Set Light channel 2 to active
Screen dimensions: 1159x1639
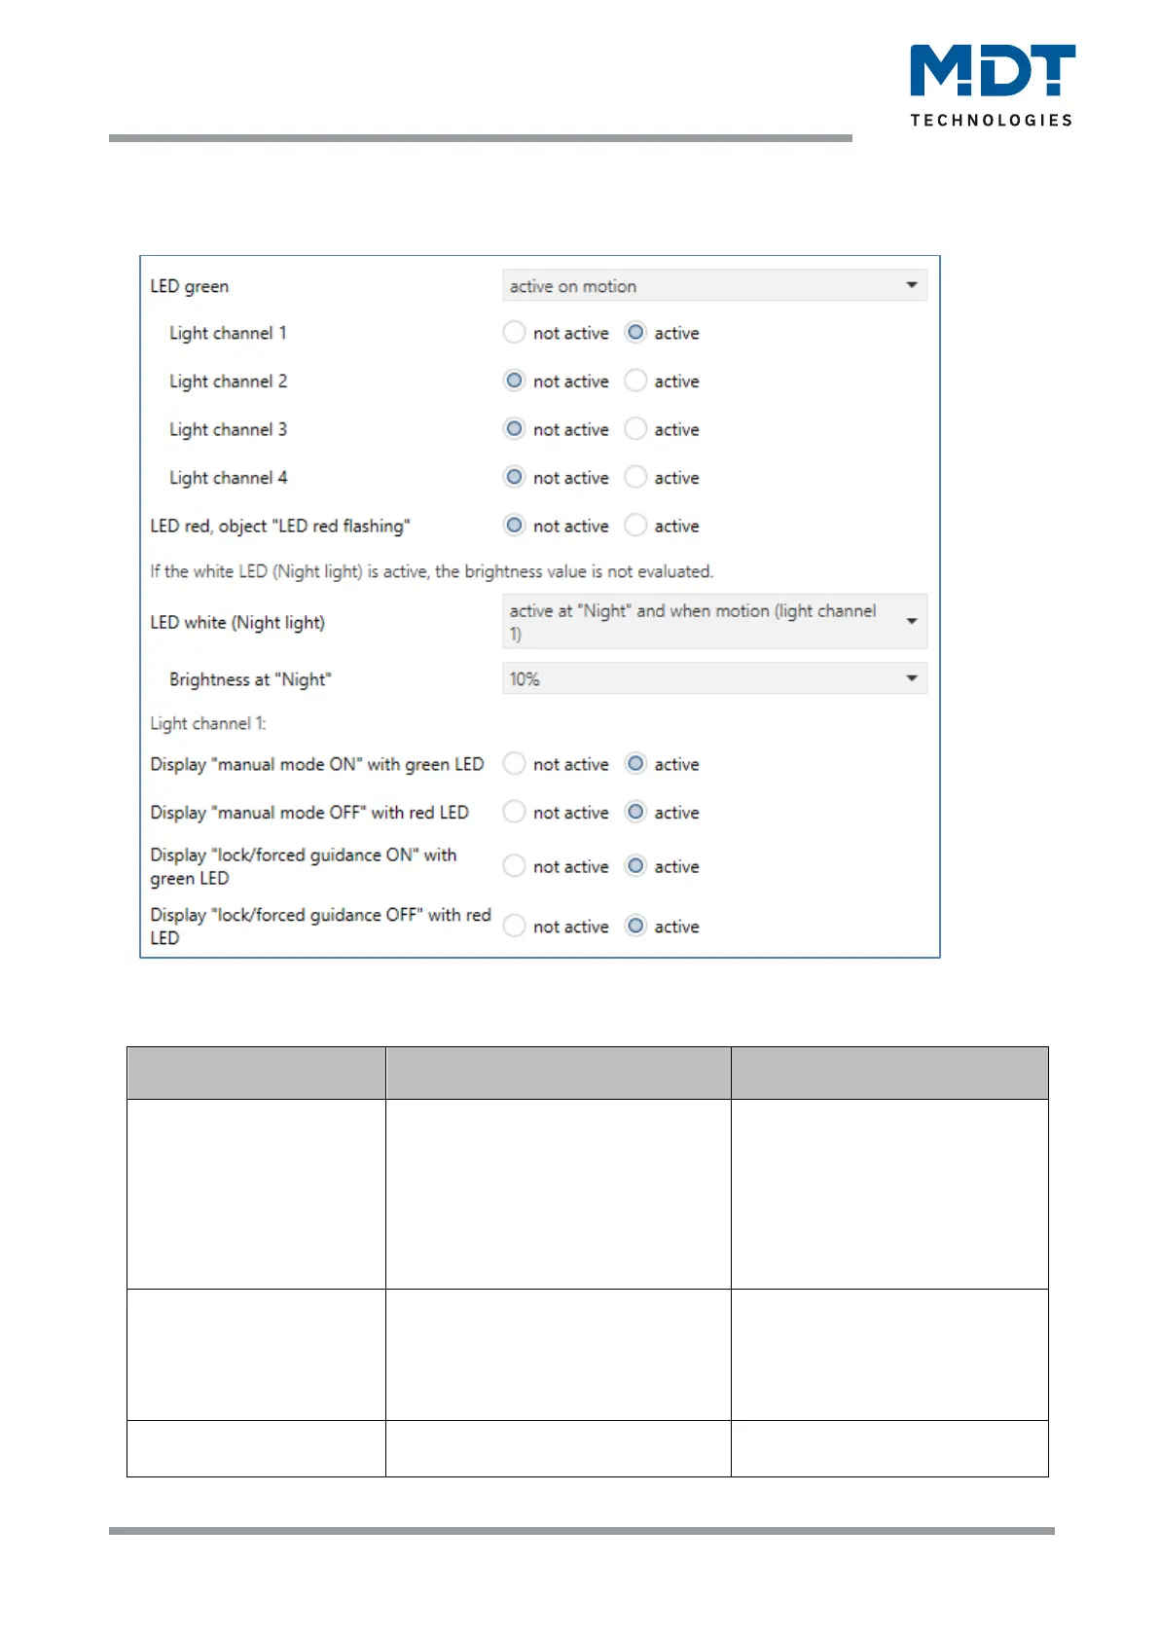[635, 381]
